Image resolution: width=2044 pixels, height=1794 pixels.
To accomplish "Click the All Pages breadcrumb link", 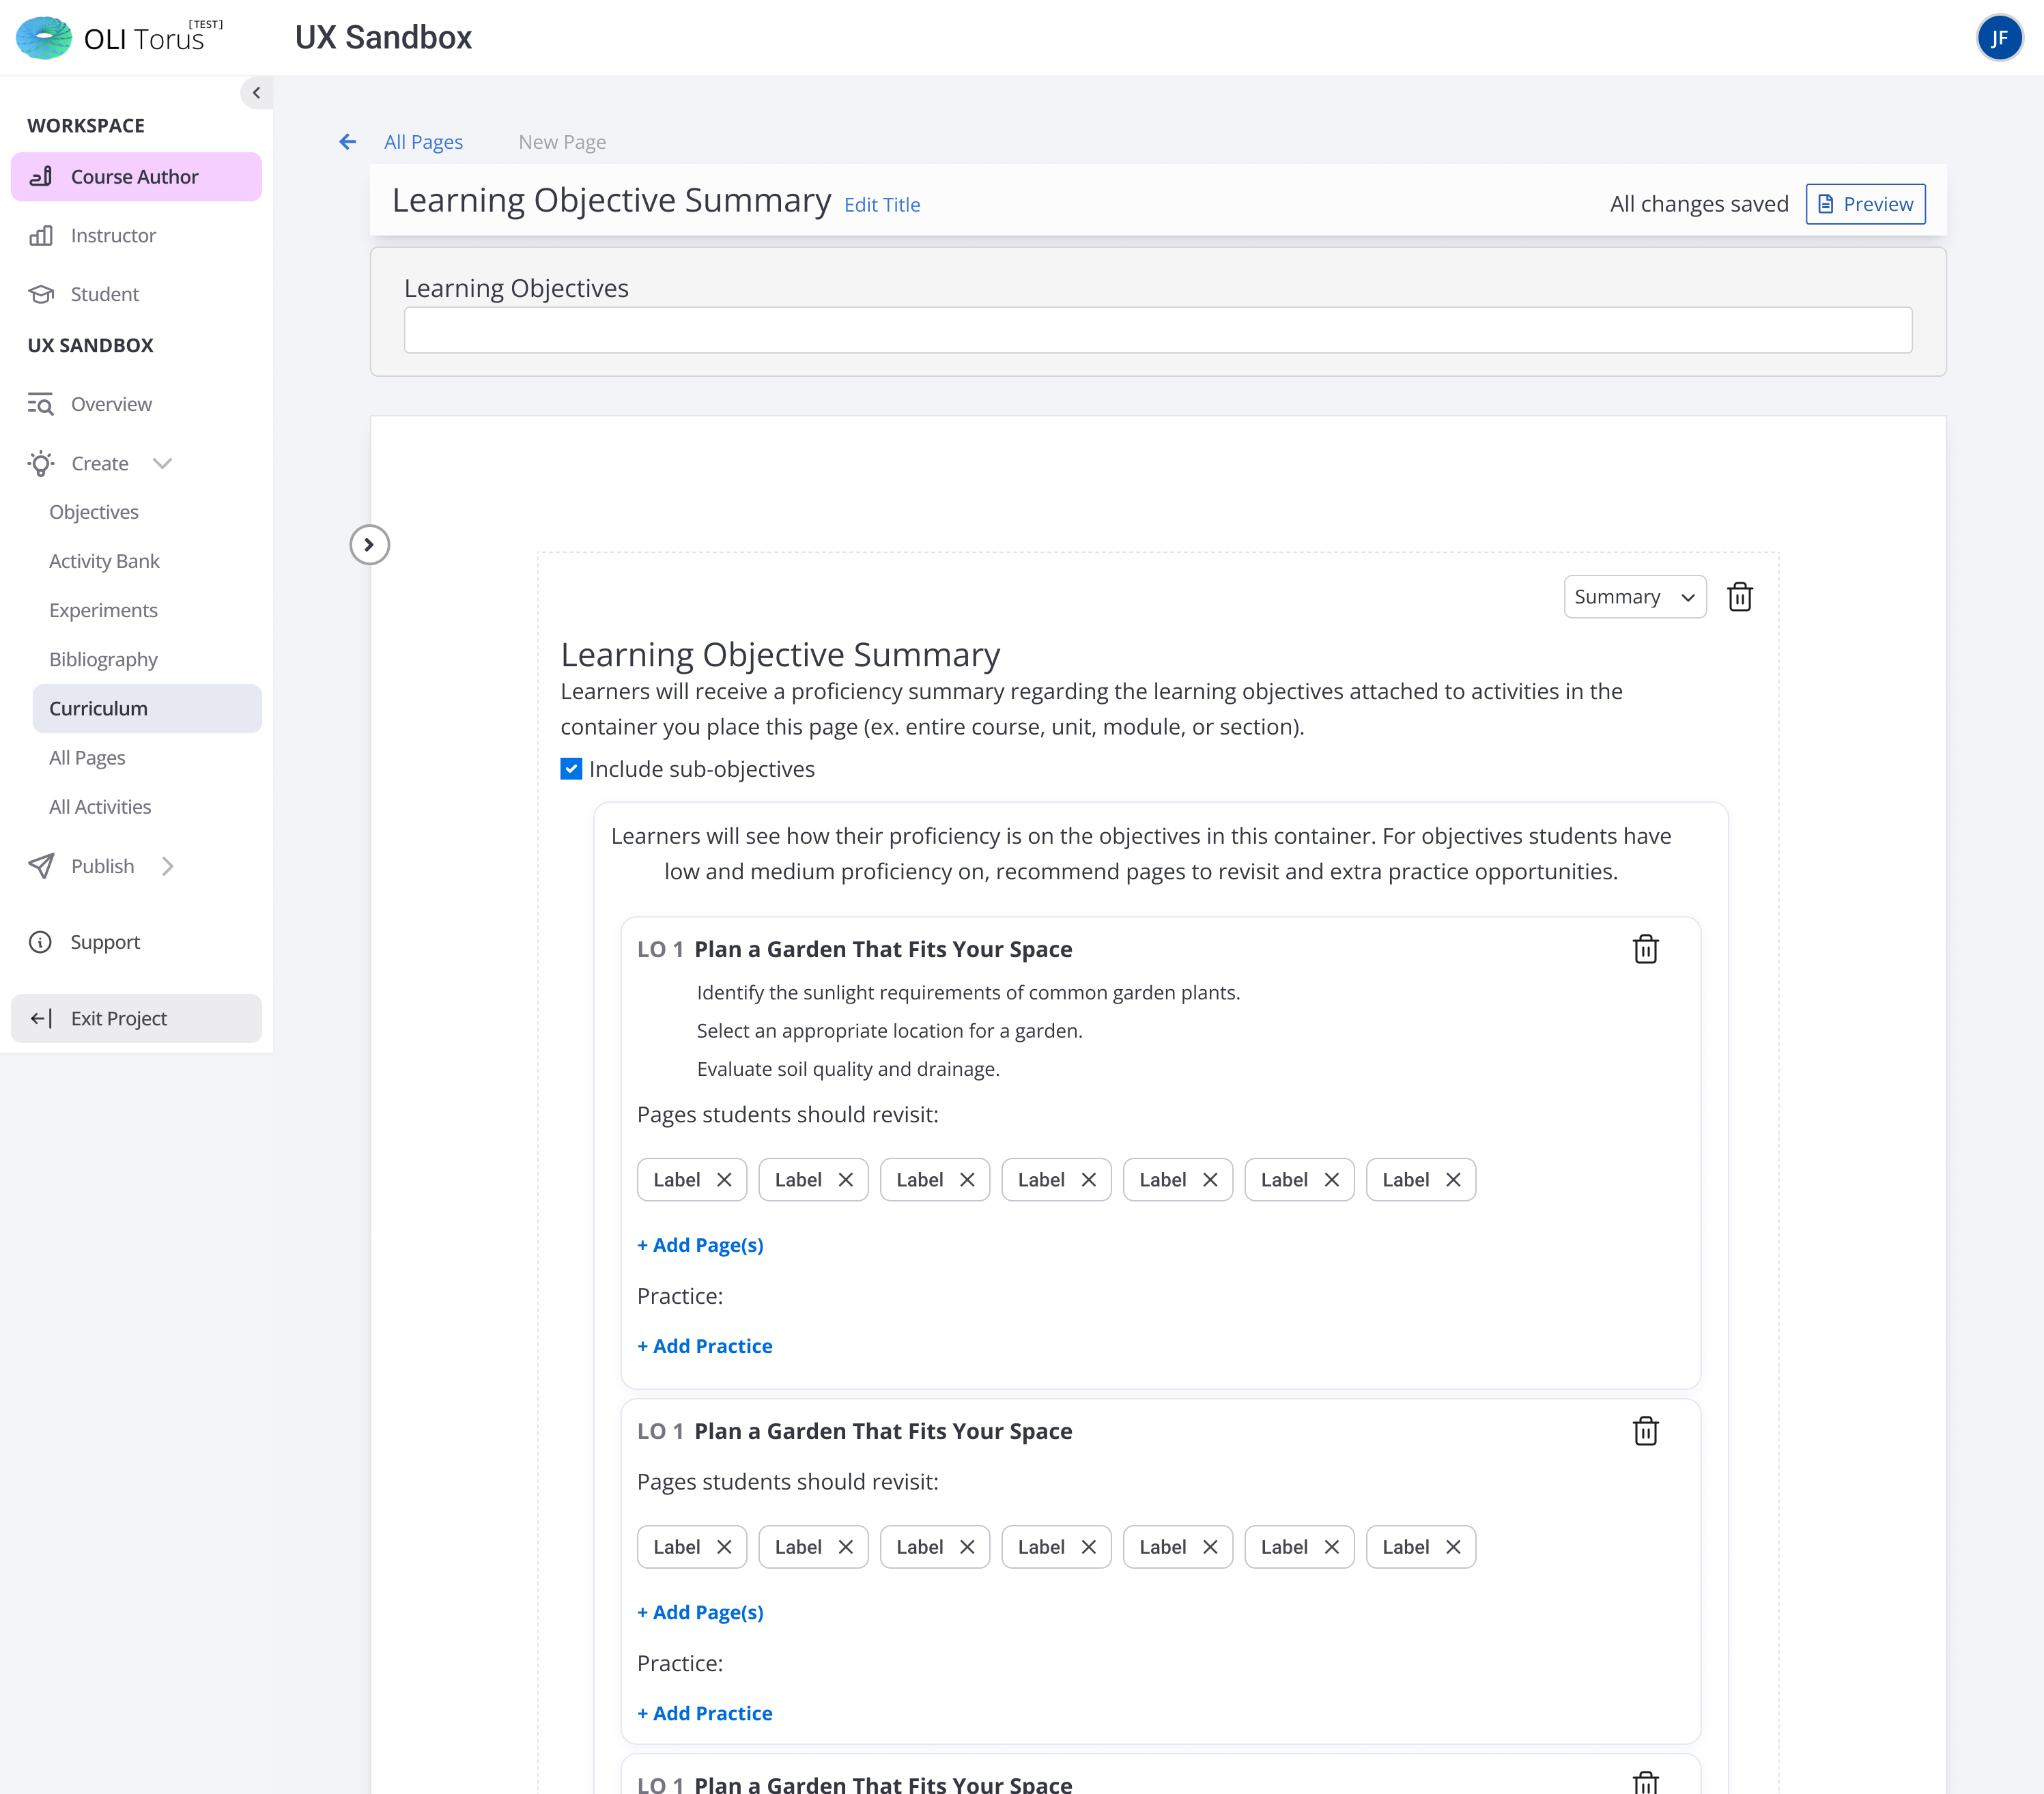I will point(423,142).
